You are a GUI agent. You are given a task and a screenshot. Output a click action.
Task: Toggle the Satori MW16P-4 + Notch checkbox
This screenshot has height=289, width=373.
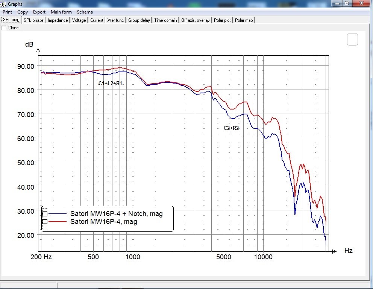click(x=45, y=214)
